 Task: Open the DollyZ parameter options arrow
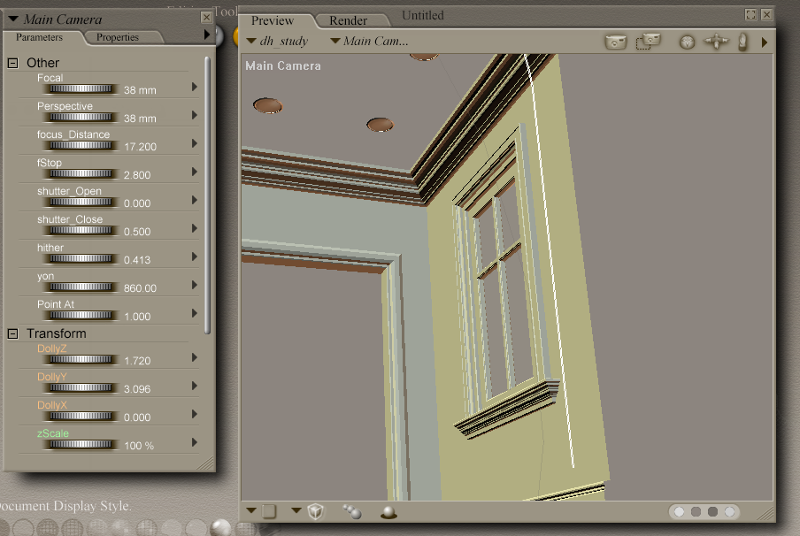pyautogui.click(x=195, y=357)
